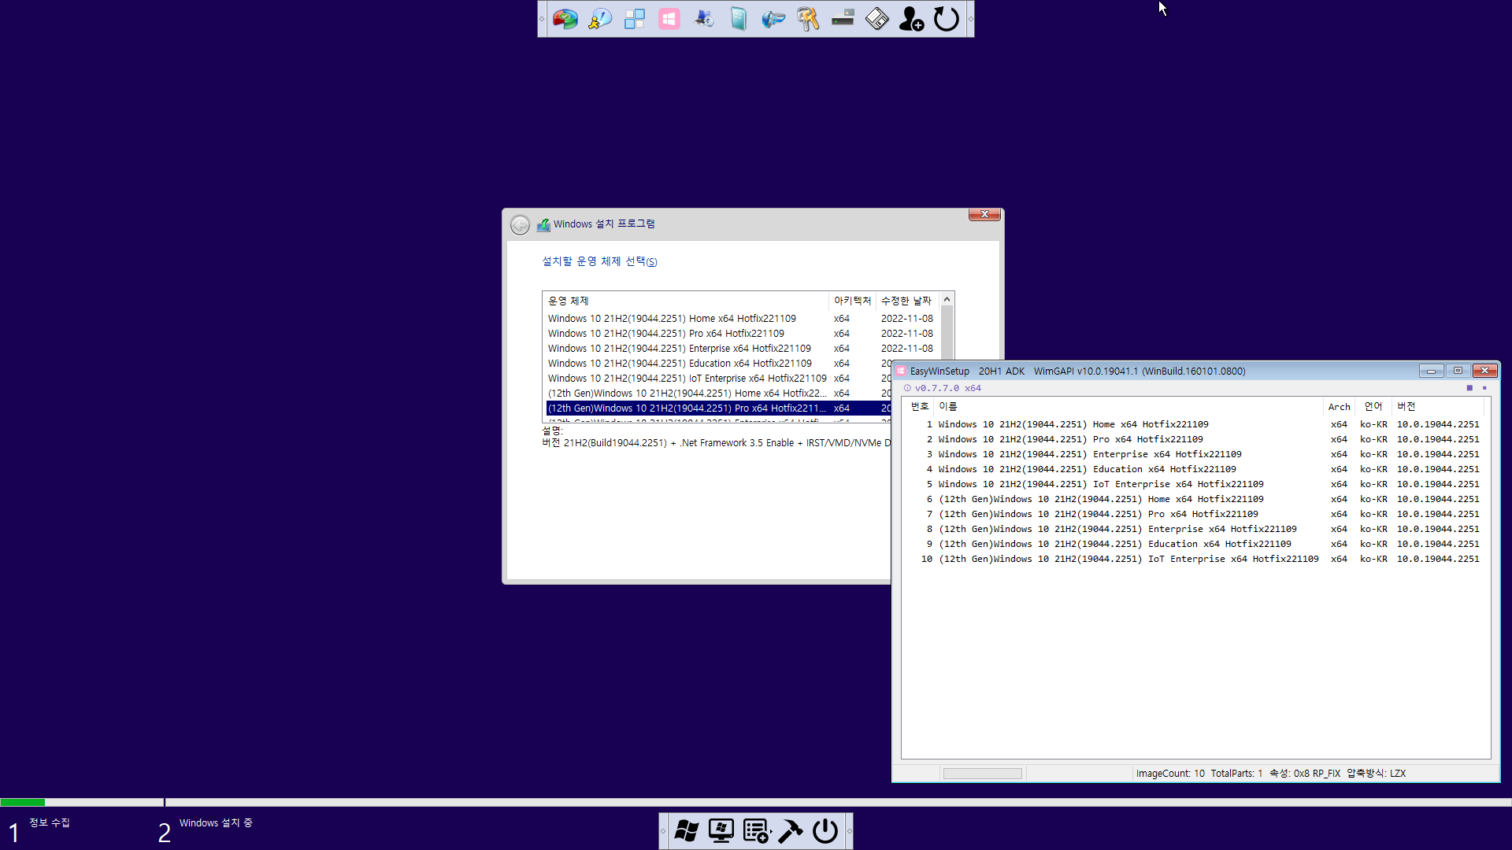Image resolution: width=1512 pixels, height=850 pixels.
Task: Sort by 운영 체제 column header
Action: [686, 301]
